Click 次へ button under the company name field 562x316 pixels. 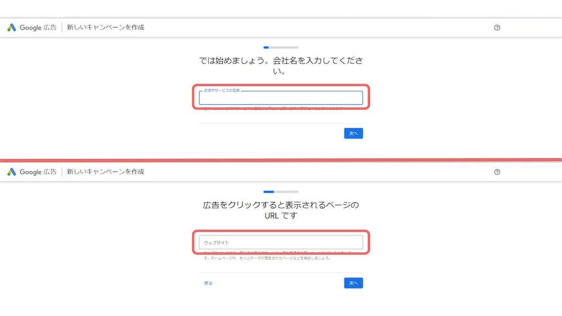tap(353, 133)
